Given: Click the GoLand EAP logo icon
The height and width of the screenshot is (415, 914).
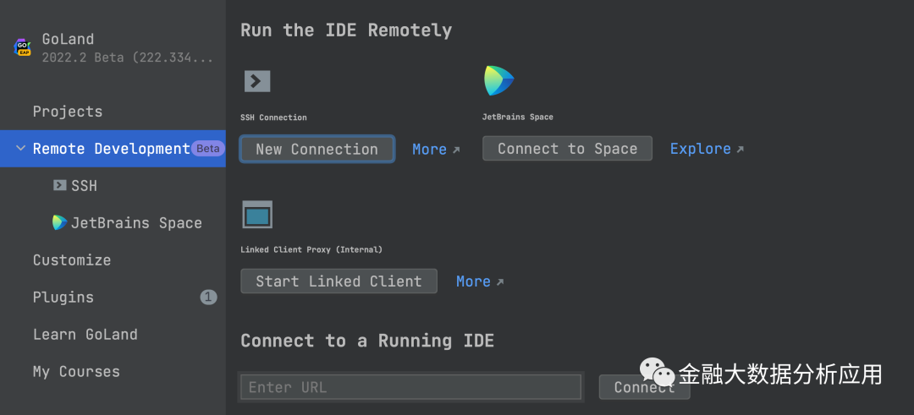Looking at the screenshot, I should click(x=23, y=48).
